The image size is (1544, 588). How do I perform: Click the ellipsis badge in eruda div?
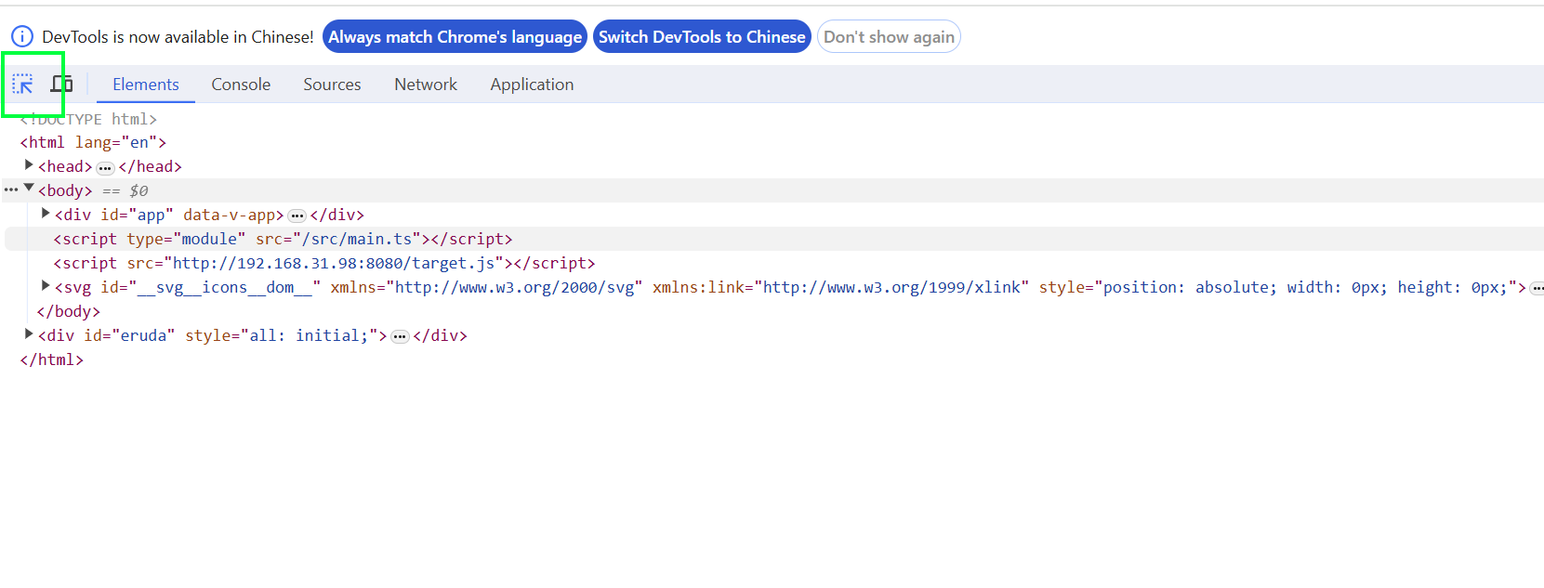pyautogui.click(x=400, y=337)
